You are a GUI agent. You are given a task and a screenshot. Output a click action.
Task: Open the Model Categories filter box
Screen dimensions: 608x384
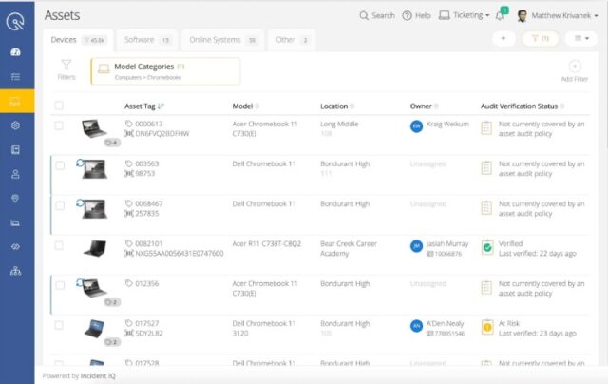(x=165, y=71)
